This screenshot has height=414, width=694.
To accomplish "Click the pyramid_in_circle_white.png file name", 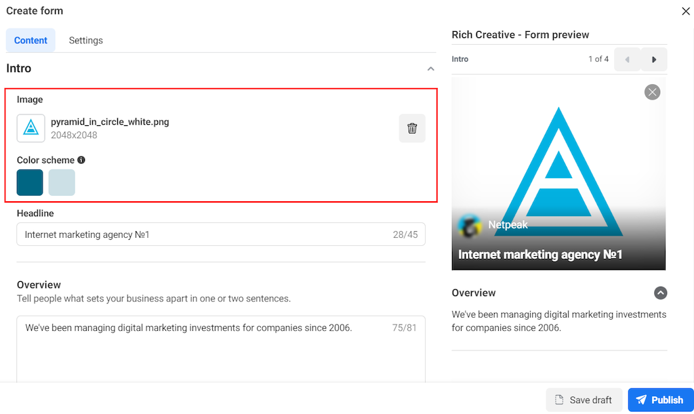I will (x=110, y=122).
